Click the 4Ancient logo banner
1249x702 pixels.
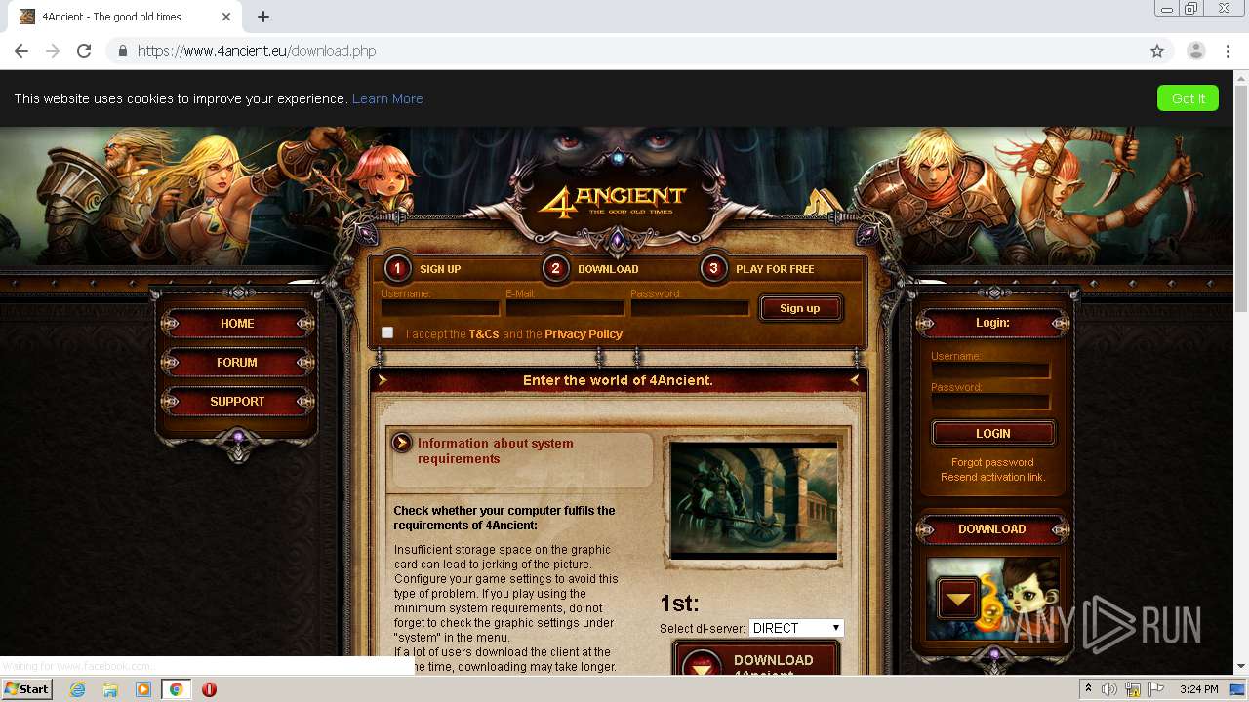pyautogui.click(x=613, y=203)
